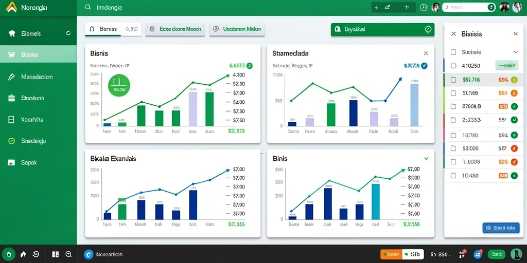This screenshot has width=527, height=263.
Task: Click the blue button at right panel bottom
Action: pos(501,228)
